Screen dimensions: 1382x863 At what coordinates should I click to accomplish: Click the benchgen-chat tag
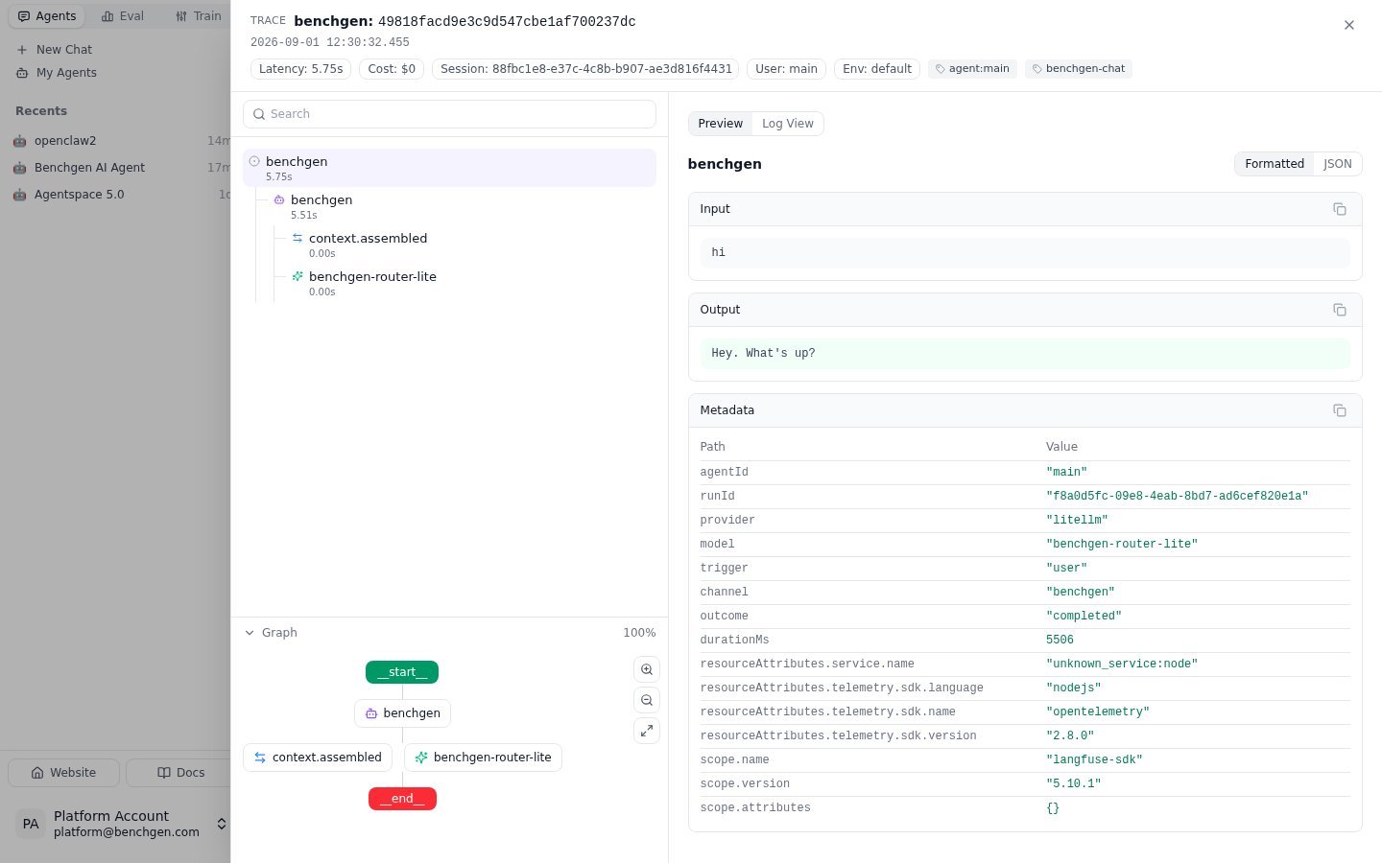1079,69
